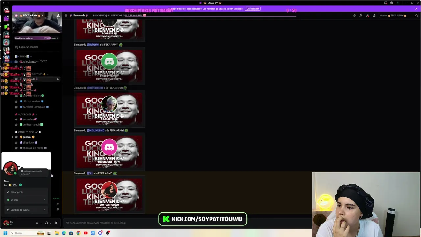Click the Buscar FEKA ARMY search field
This screenshot has height=237, width=421.
tap(399, 15)
